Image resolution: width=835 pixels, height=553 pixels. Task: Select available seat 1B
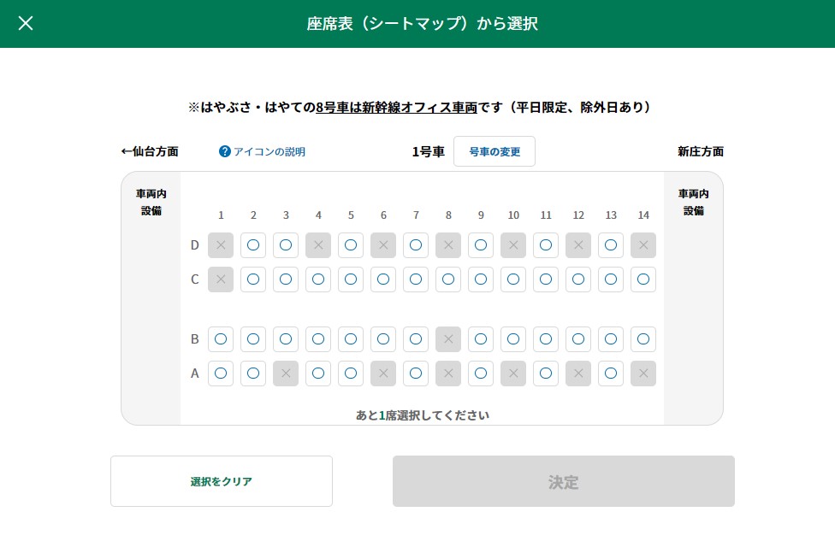(x=221, y=339)
